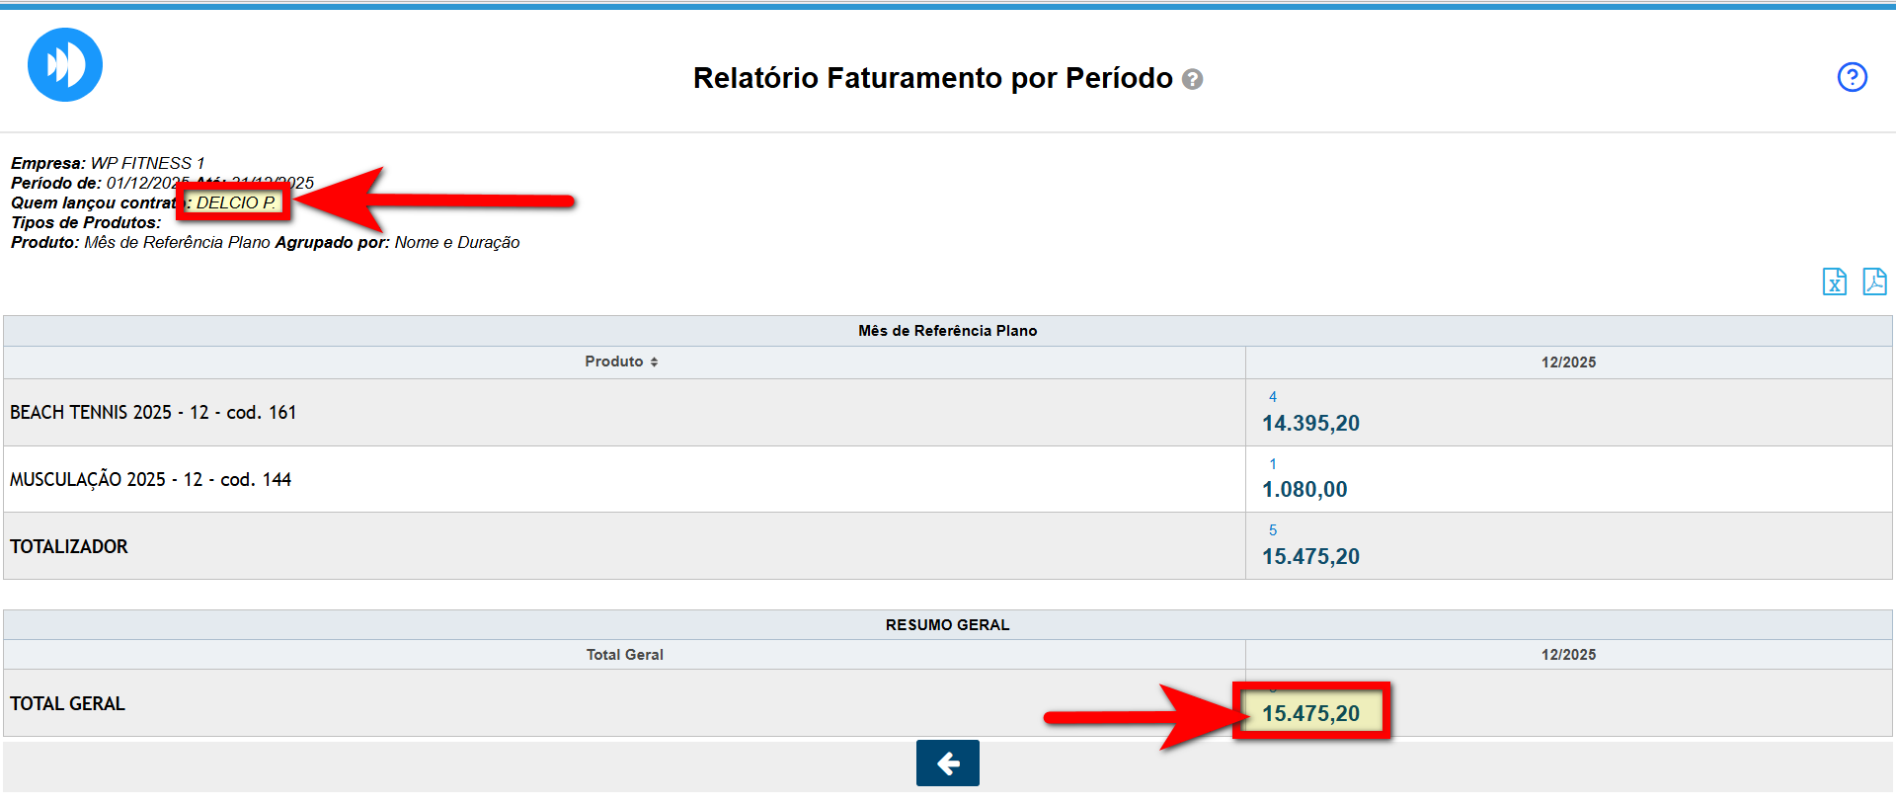Click grey help icon beside report title
Image resolution: width=1896 pixels, height=805 pixels.
[x=1193, y=80]
